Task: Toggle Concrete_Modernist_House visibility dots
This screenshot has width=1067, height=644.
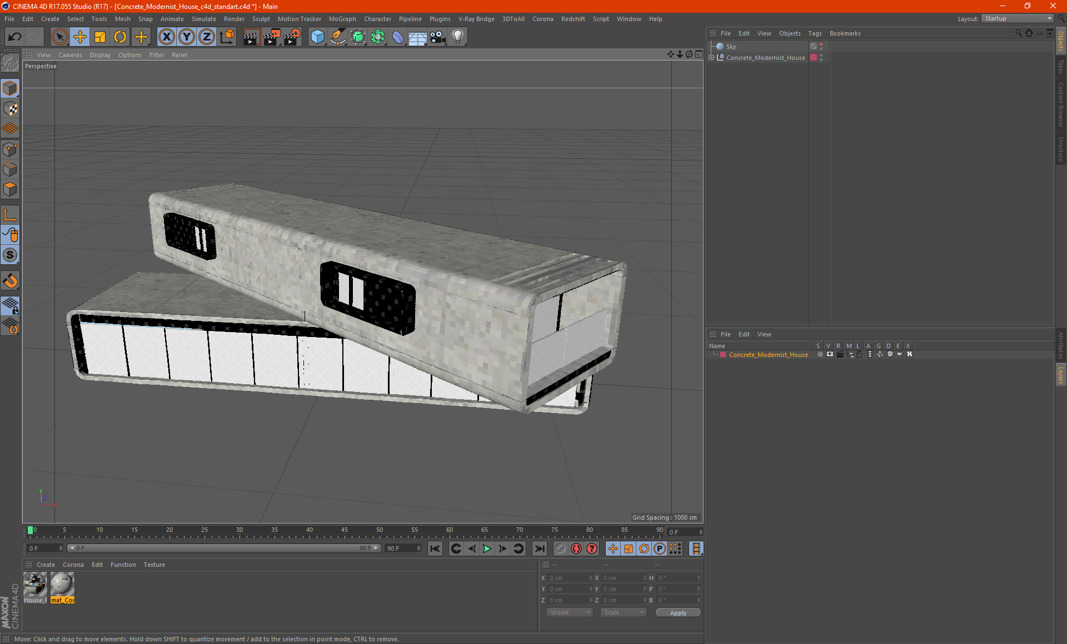Action: point(821,58)
